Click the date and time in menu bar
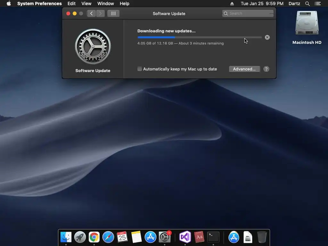 pyautogui.click(x=262, y=4)
